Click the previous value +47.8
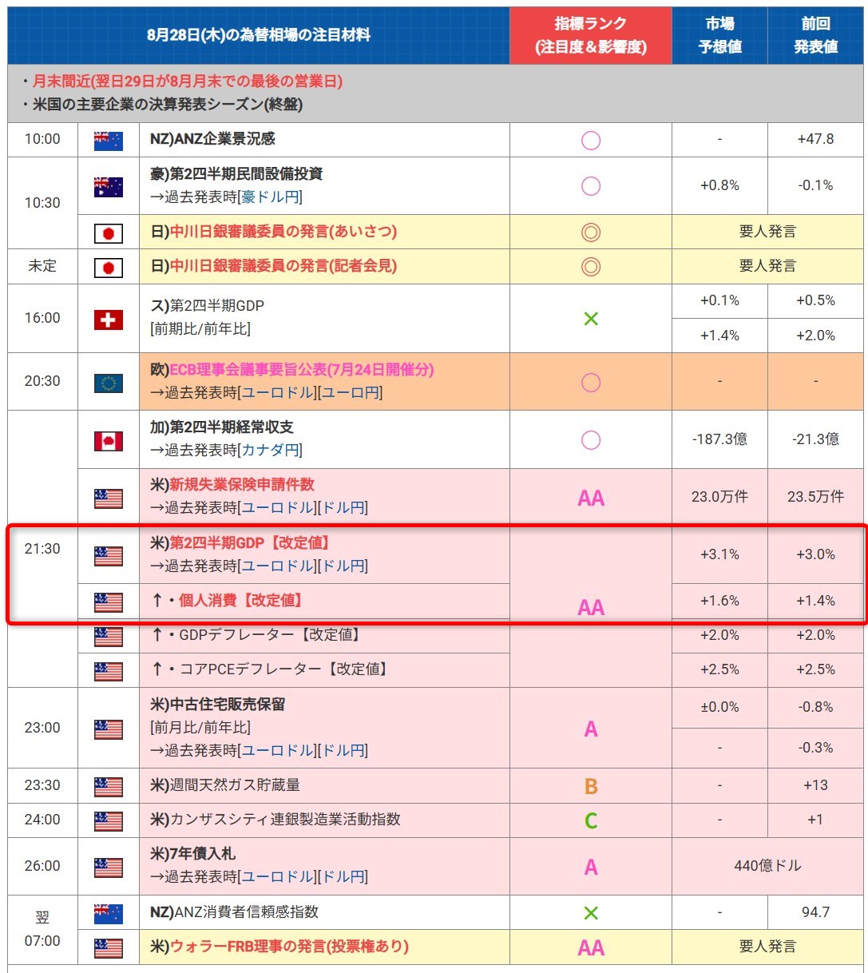Viewport: 868px width, 973px height. [815, 139]
